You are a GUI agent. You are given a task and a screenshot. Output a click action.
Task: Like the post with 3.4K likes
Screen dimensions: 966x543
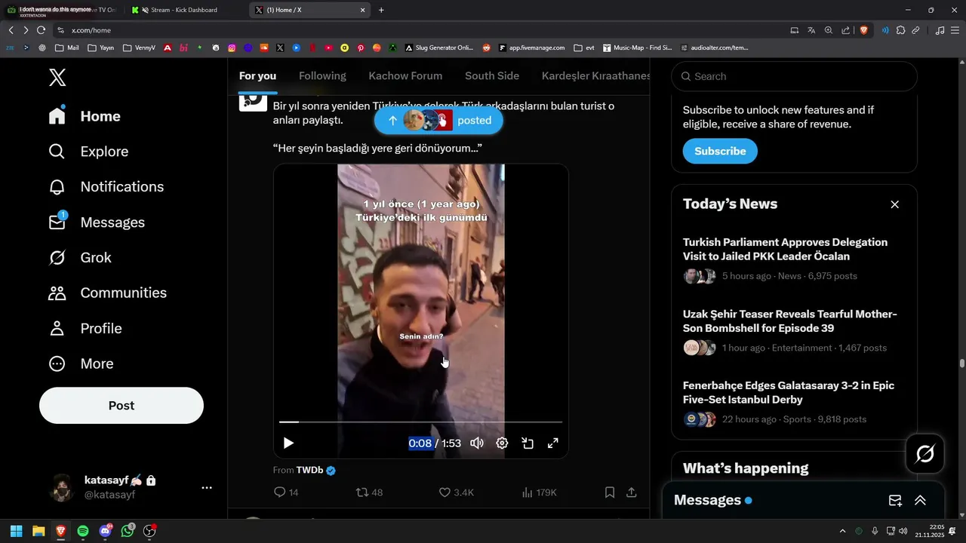point(457,492)
